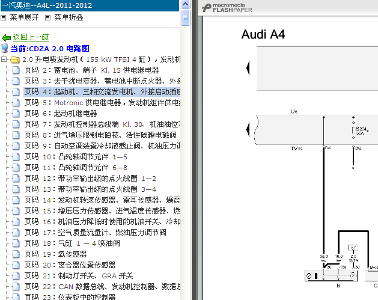This screenshot has height=300, width=378.
Task: Select the 2.0 升电喷发动机 155 kW TFSI folder
Action: coord(101,60)
